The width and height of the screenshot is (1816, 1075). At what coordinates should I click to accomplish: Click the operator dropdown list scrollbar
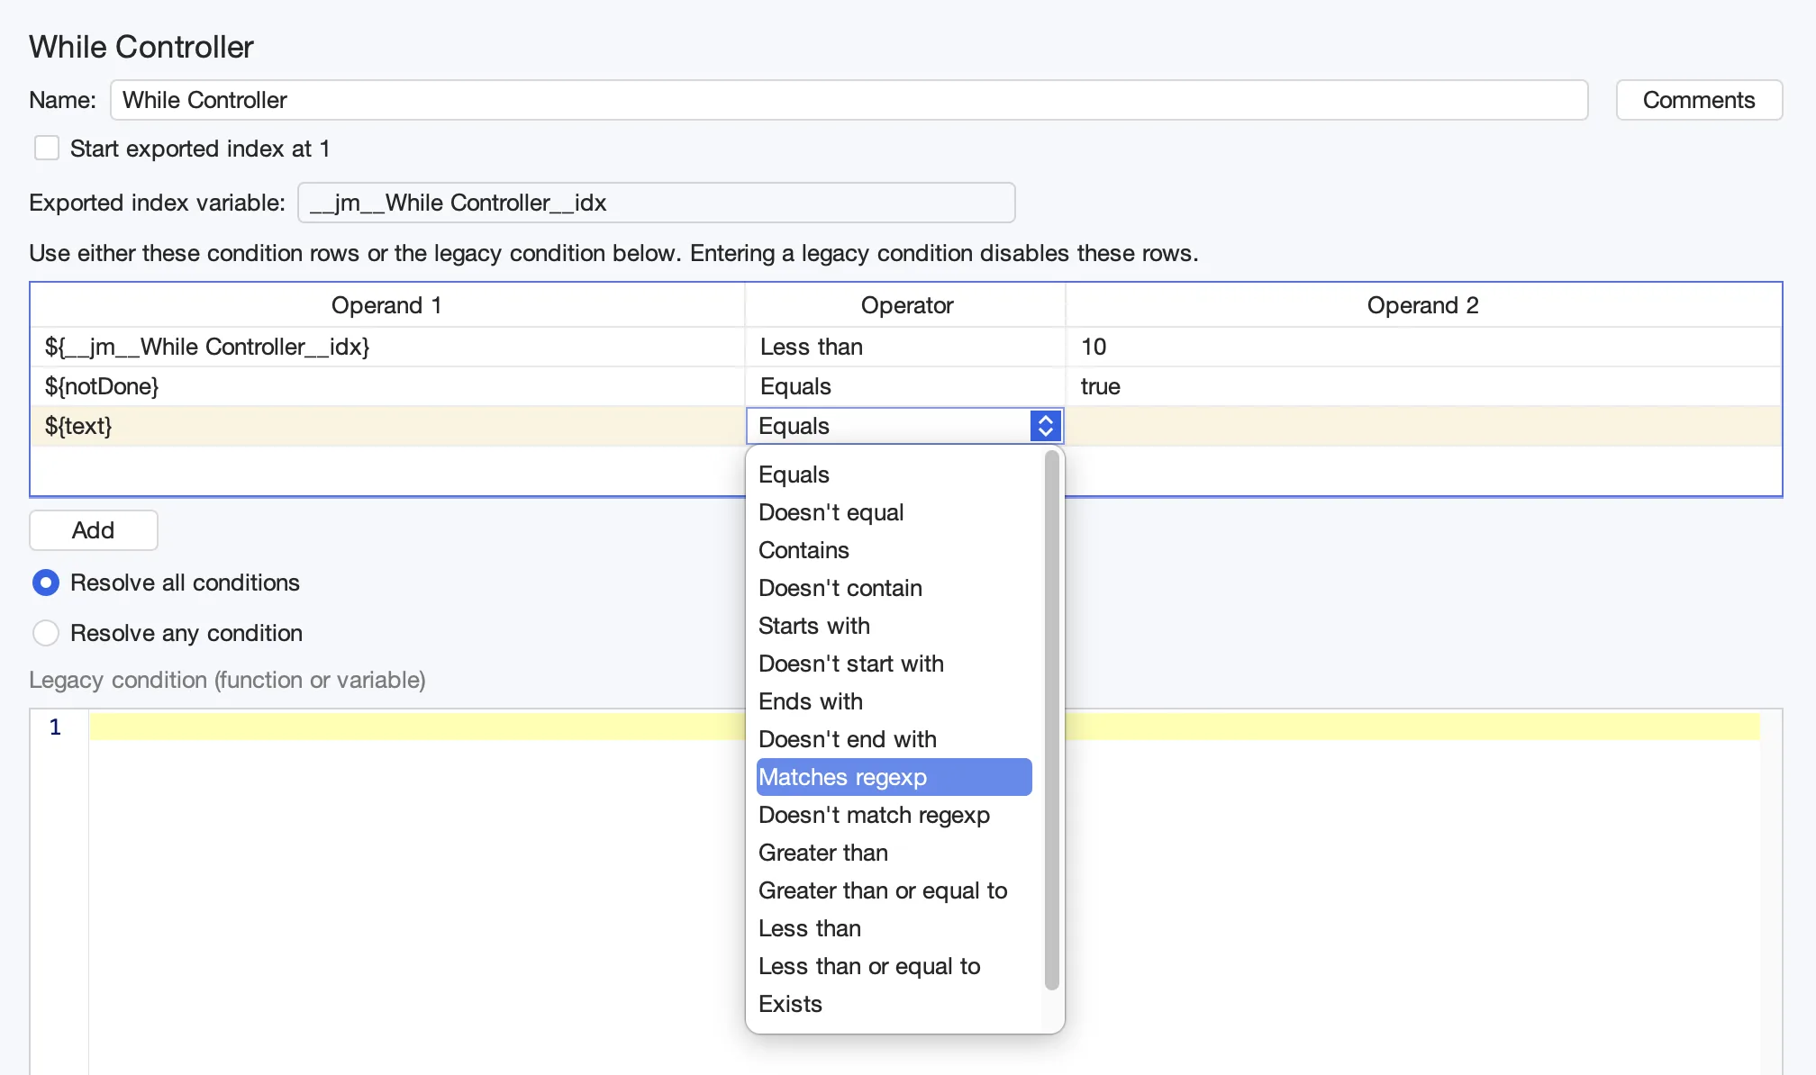click(1051, 720)
